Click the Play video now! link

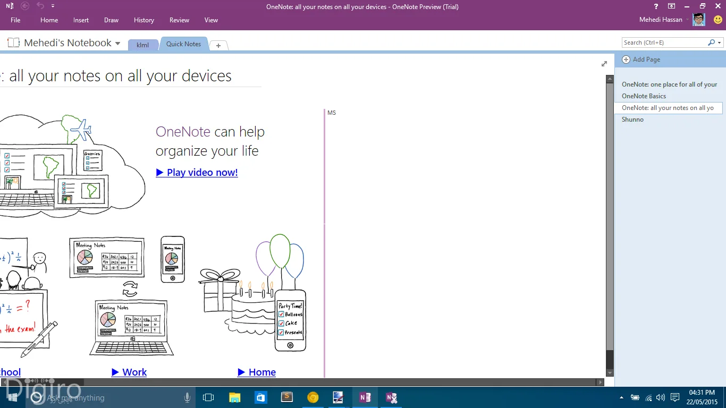pos(197,173)
